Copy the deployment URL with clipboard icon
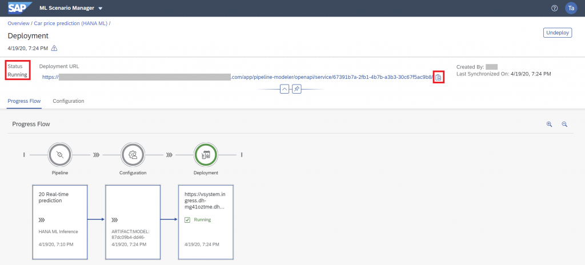 [x=438, y=77]
